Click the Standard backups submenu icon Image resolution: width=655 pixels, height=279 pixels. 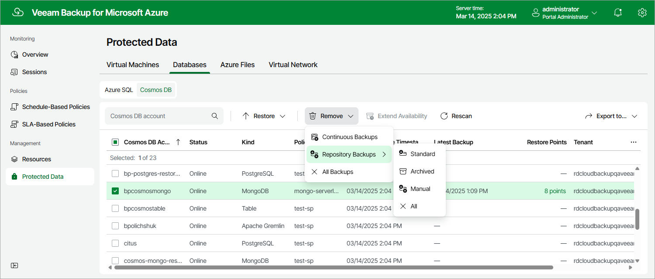click(x=403, y=154)
